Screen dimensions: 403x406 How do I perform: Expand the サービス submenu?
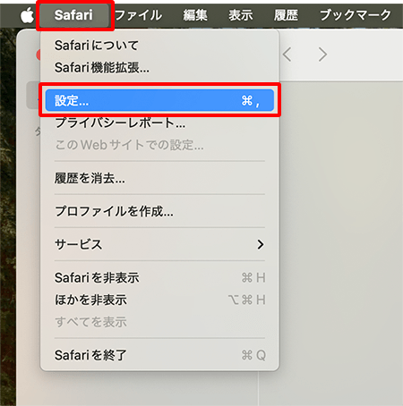click(x=159, y=244)
